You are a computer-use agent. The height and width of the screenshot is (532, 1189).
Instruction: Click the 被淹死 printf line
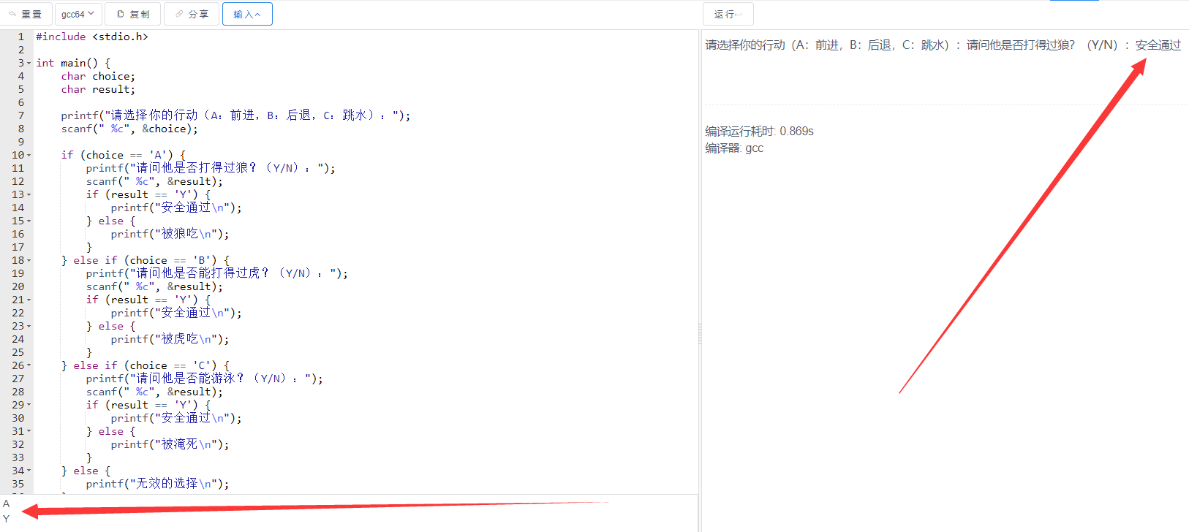coord(170,444)
